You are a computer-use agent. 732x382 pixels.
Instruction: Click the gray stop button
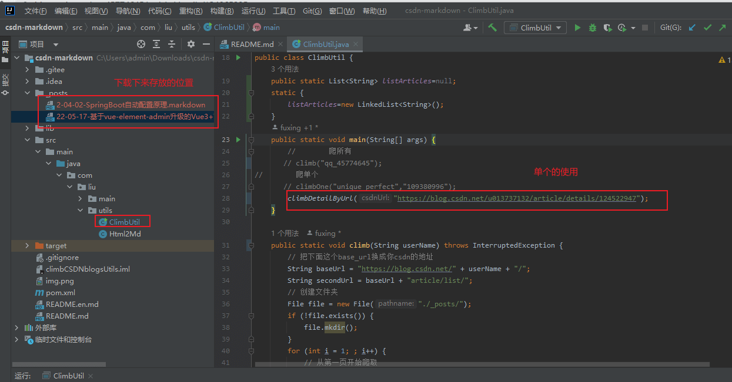[x=645, y=28]
